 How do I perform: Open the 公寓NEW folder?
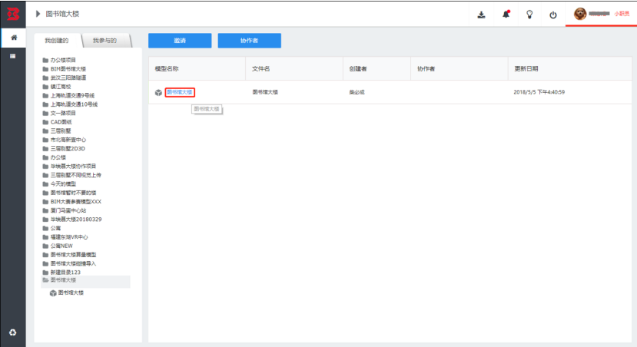(61, 246)
